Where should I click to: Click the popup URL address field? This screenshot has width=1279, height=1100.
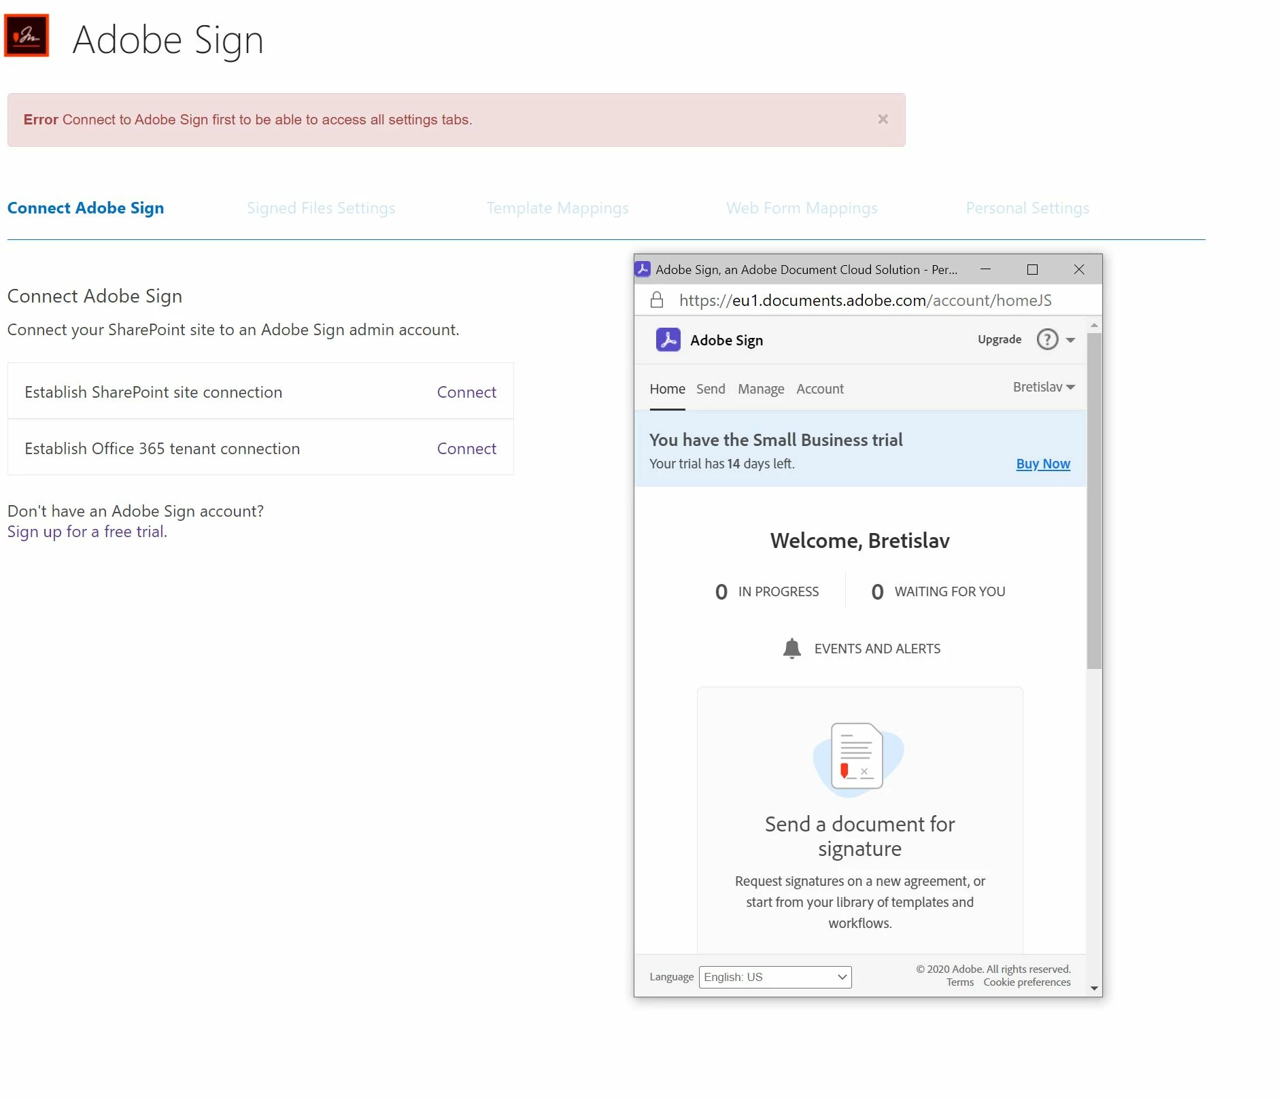[x=866, y=300]
